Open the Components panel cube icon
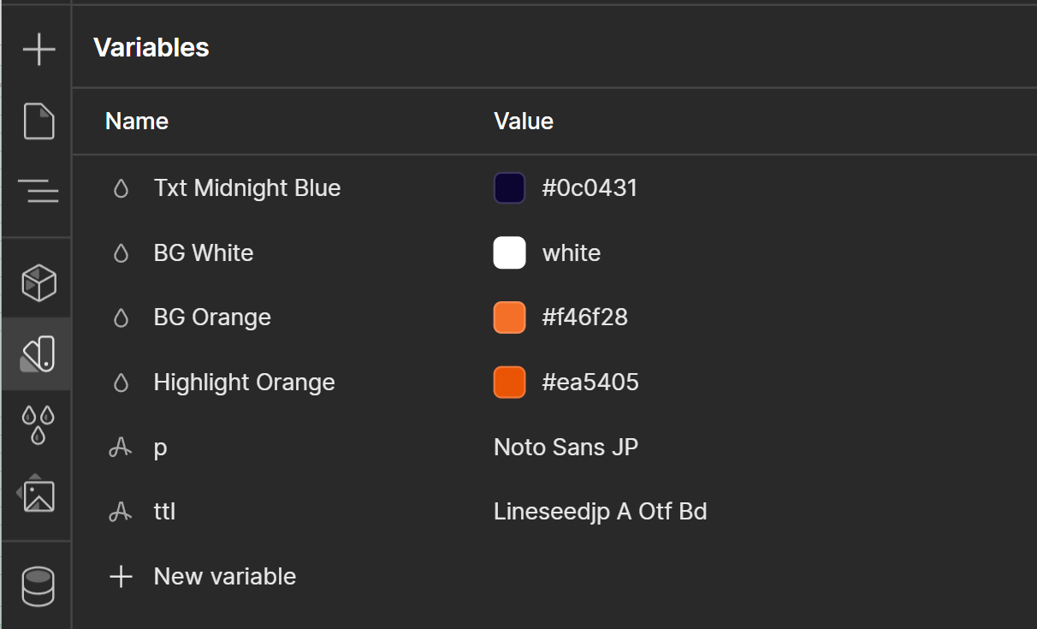 click(x=39, y=283)
